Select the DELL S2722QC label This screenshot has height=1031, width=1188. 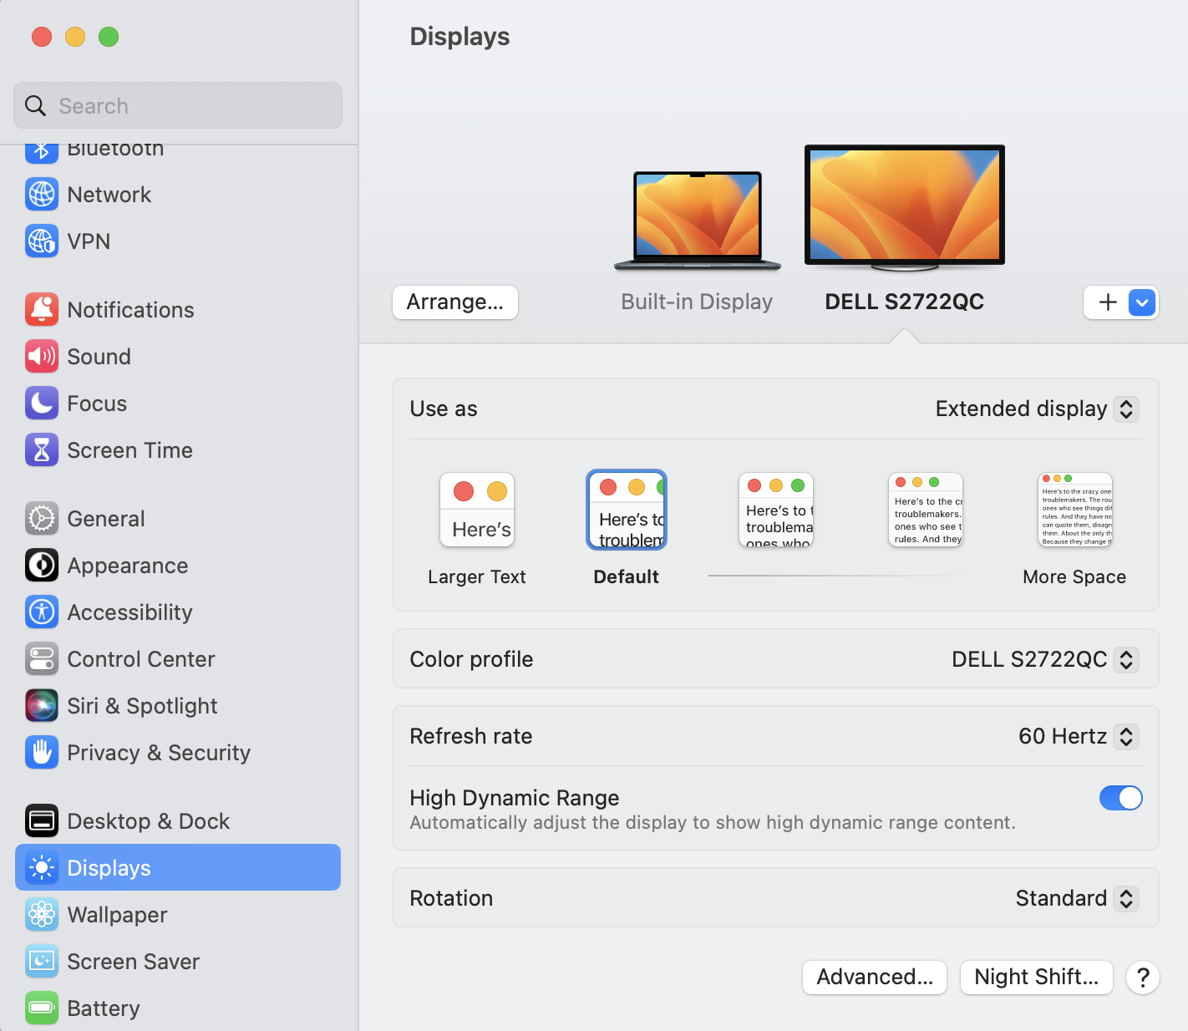905,302
